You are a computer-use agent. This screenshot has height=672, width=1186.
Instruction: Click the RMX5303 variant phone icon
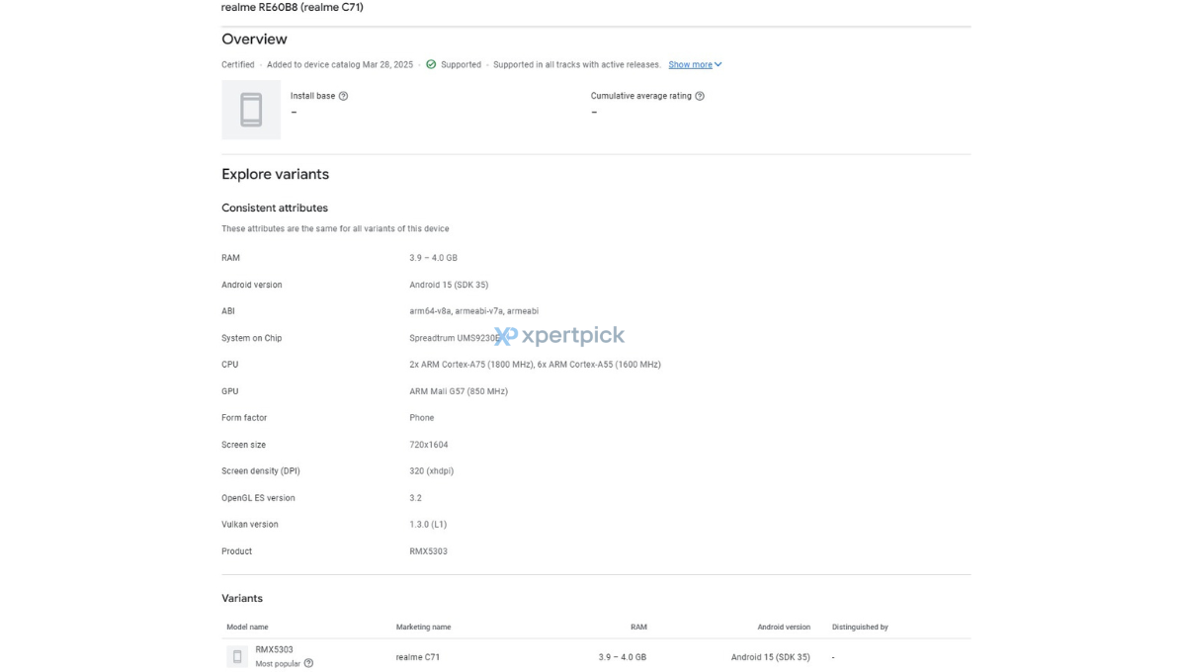click(237, 657)
